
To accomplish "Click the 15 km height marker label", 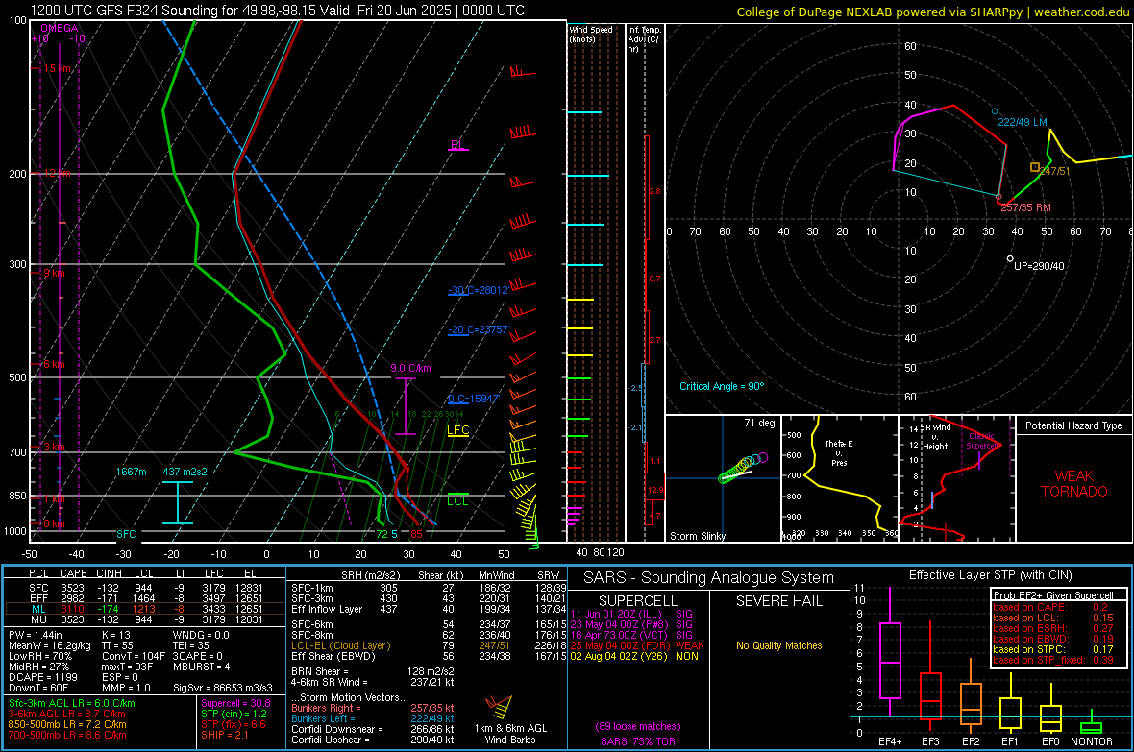I will (58, 68).
